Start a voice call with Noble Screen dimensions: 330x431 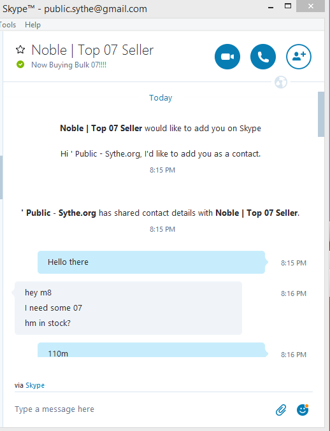click(x=263, y=57)
